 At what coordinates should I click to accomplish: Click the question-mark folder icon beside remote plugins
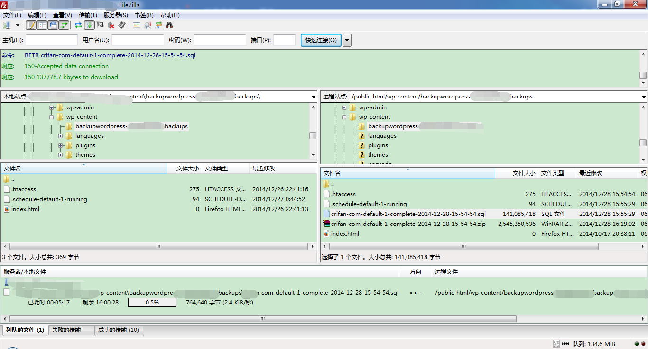[362, 145]
